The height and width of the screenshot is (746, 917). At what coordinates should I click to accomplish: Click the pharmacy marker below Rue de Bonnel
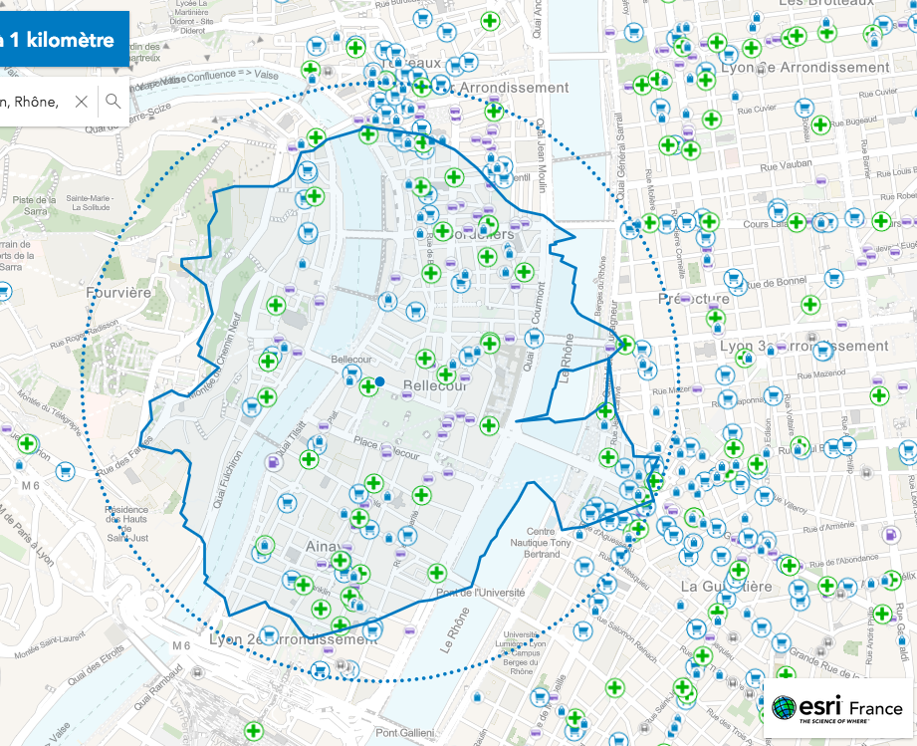[x=810, y=304]
